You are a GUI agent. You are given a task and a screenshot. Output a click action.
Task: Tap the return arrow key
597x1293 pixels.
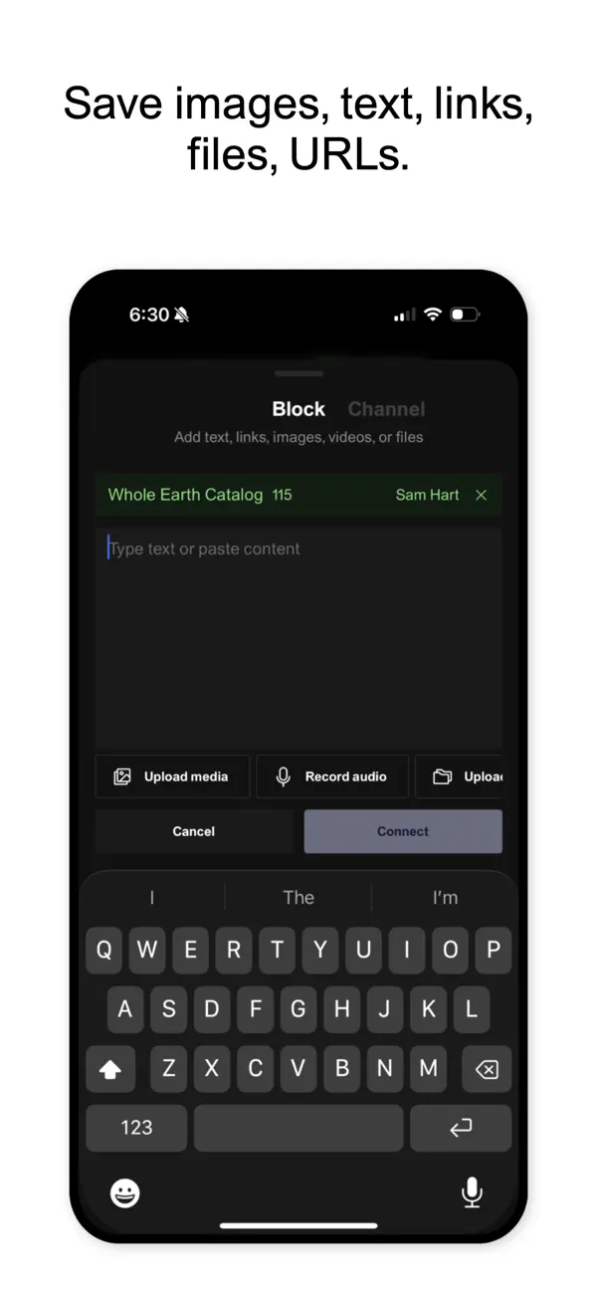tap(461, 1128)
